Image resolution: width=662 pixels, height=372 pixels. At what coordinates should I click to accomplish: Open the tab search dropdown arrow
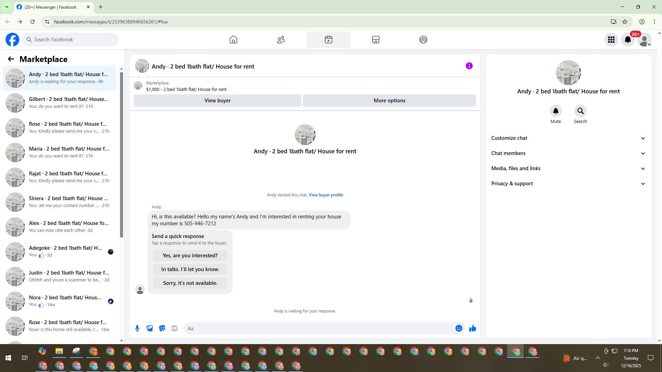pos(7,7)
